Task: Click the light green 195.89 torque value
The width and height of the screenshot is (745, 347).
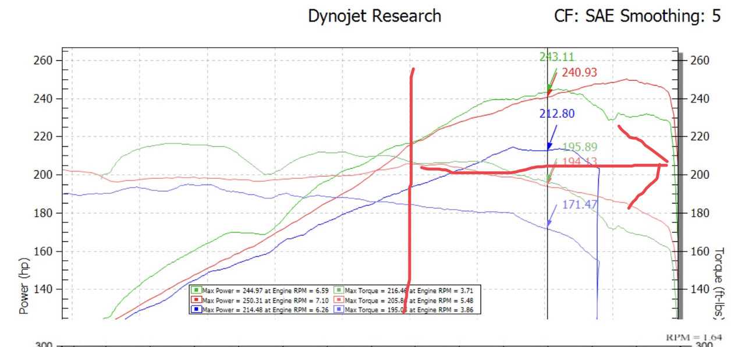Action: pyautogui.click(x=580, y=147)
